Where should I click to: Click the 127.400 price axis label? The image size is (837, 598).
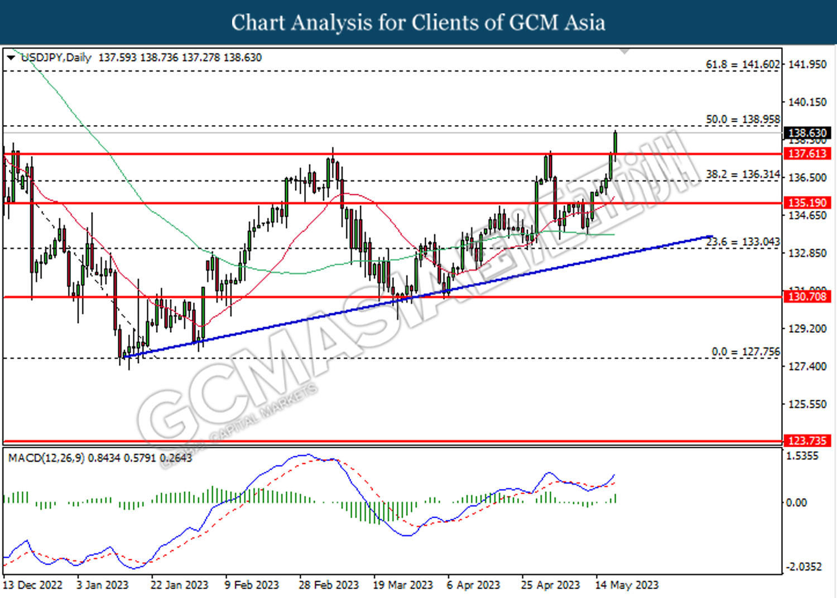click(x=807, y=366)
